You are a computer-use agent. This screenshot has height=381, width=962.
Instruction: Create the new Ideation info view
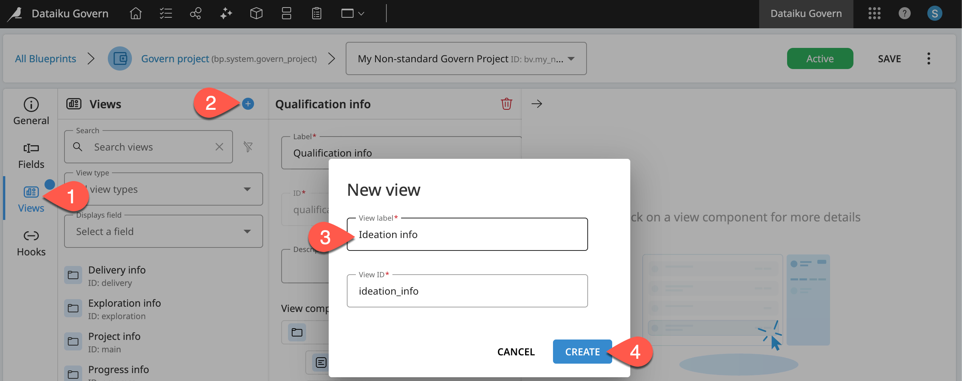click(582, 352)
